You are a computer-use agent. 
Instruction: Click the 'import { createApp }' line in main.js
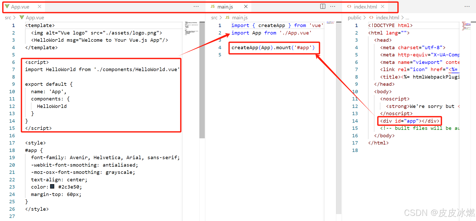277,25
